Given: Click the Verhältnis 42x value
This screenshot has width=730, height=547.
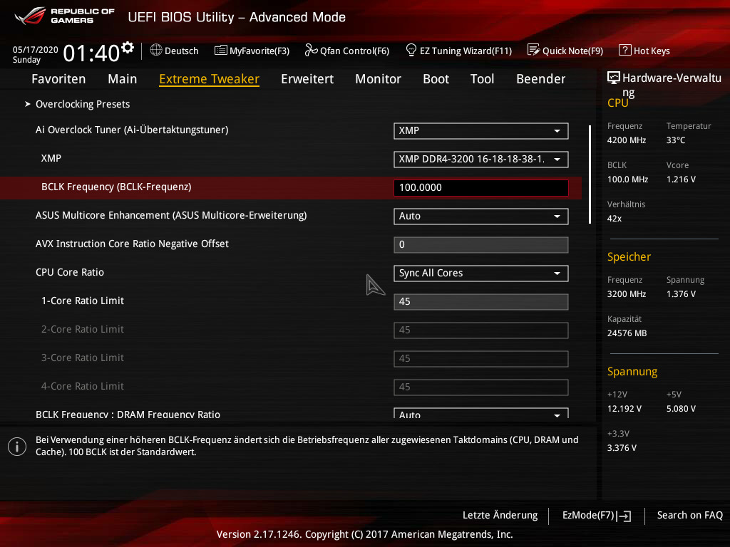Looking at the screenshot, I should (614, 218).
